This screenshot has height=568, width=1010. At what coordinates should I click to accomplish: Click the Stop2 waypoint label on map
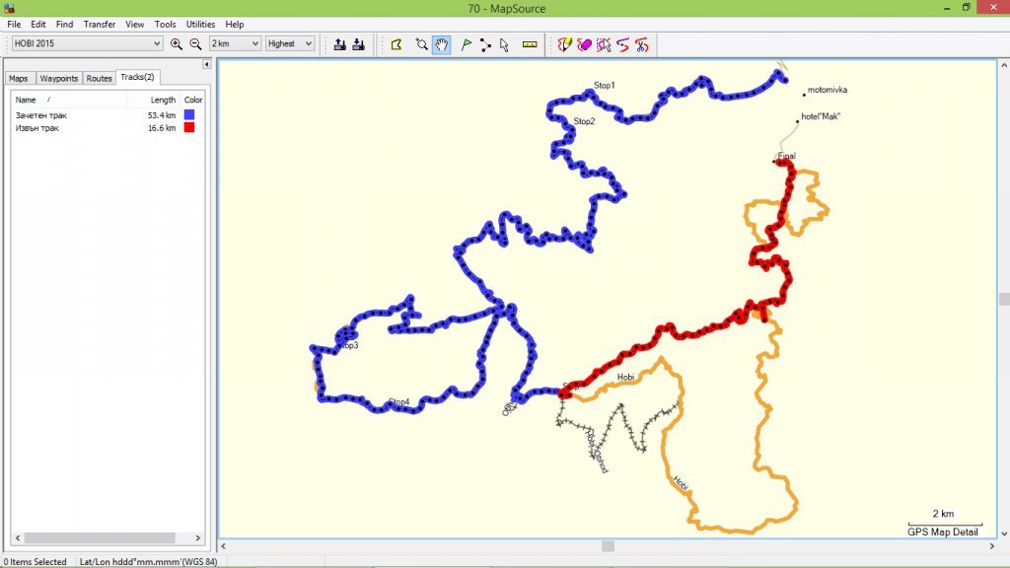click(x=584, y=121)
